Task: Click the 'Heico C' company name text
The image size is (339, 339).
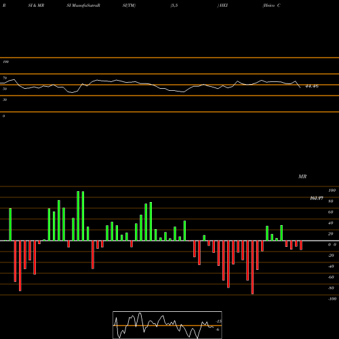Action: pos(271,5)
